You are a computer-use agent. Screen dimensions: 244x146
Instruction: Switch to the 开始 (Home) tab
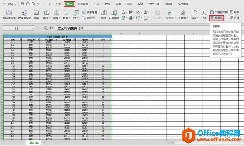pos(59,4)
